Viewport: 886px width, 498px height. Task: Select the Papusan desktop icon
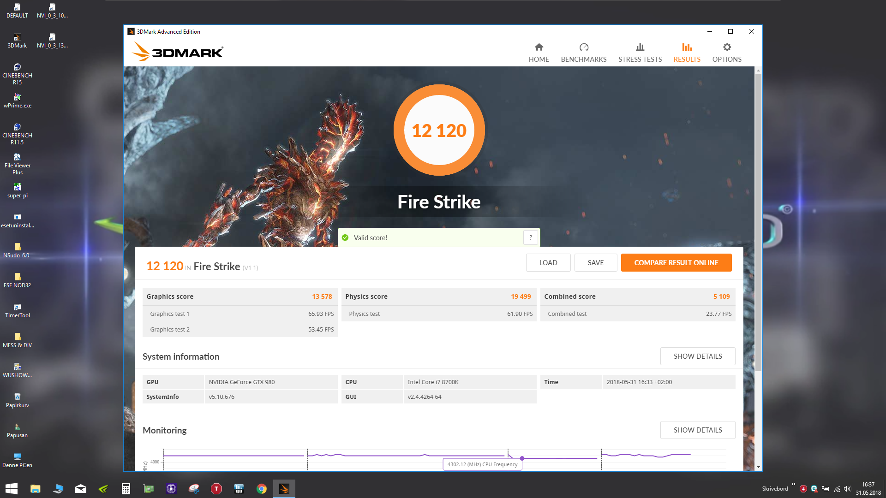click(17, 430)
